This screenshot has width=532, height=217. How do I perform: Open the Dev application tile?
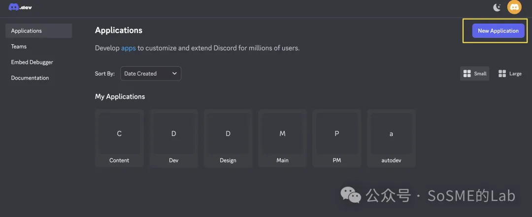tap(173, 138)
